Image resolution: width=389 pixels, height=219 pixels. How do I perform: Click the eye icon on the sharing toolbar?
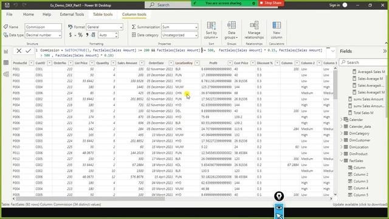279,207
